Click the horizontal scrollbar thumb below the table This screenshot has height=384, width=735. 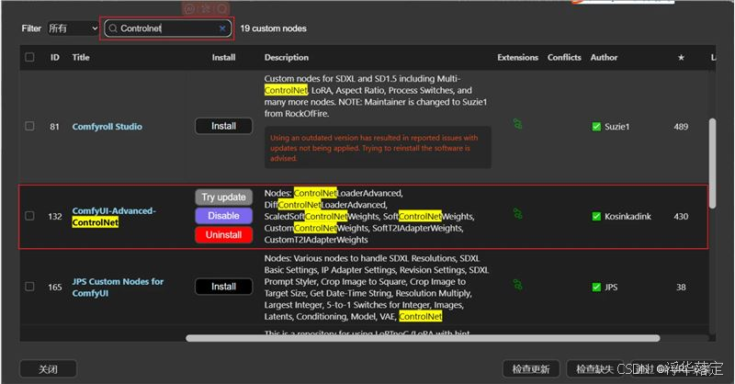(x=423, y=338)
